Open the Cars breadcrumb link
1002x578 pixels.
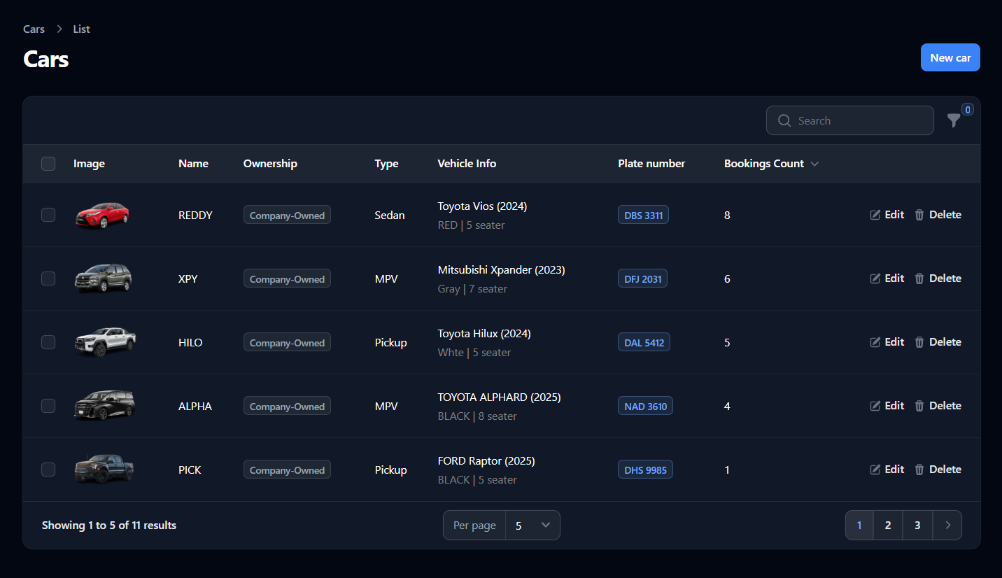pyautogui.click(x=33, y=29)
